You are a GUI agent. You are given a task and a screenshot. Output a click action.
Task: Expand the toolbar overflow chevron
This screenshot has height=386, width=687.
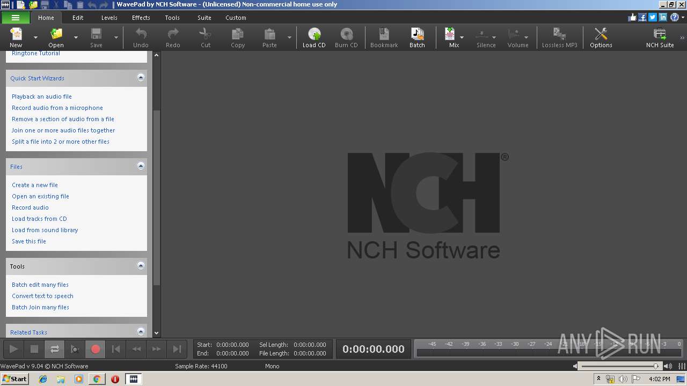point(682,38)
